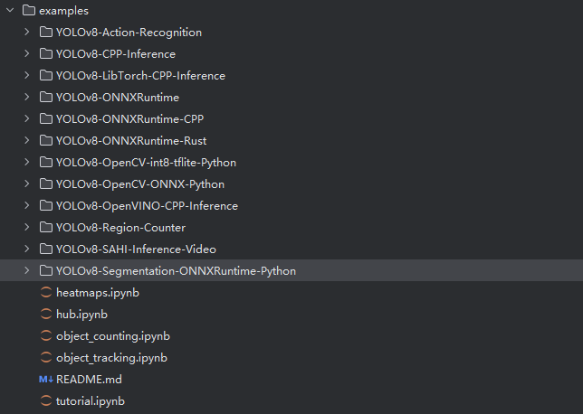Image resolution: width=583 pixels, height=414 pixels.
Task: Expand YOLOv8-Segmentation-ONNXRuntime-Python chevron
Action: click(x=27, y=270)
